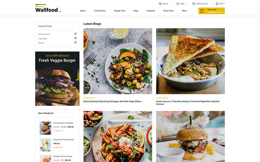Click the Wallfood logo
Image resolution: width=260 pixels, height=162 pixels.
tap(48, 8)
